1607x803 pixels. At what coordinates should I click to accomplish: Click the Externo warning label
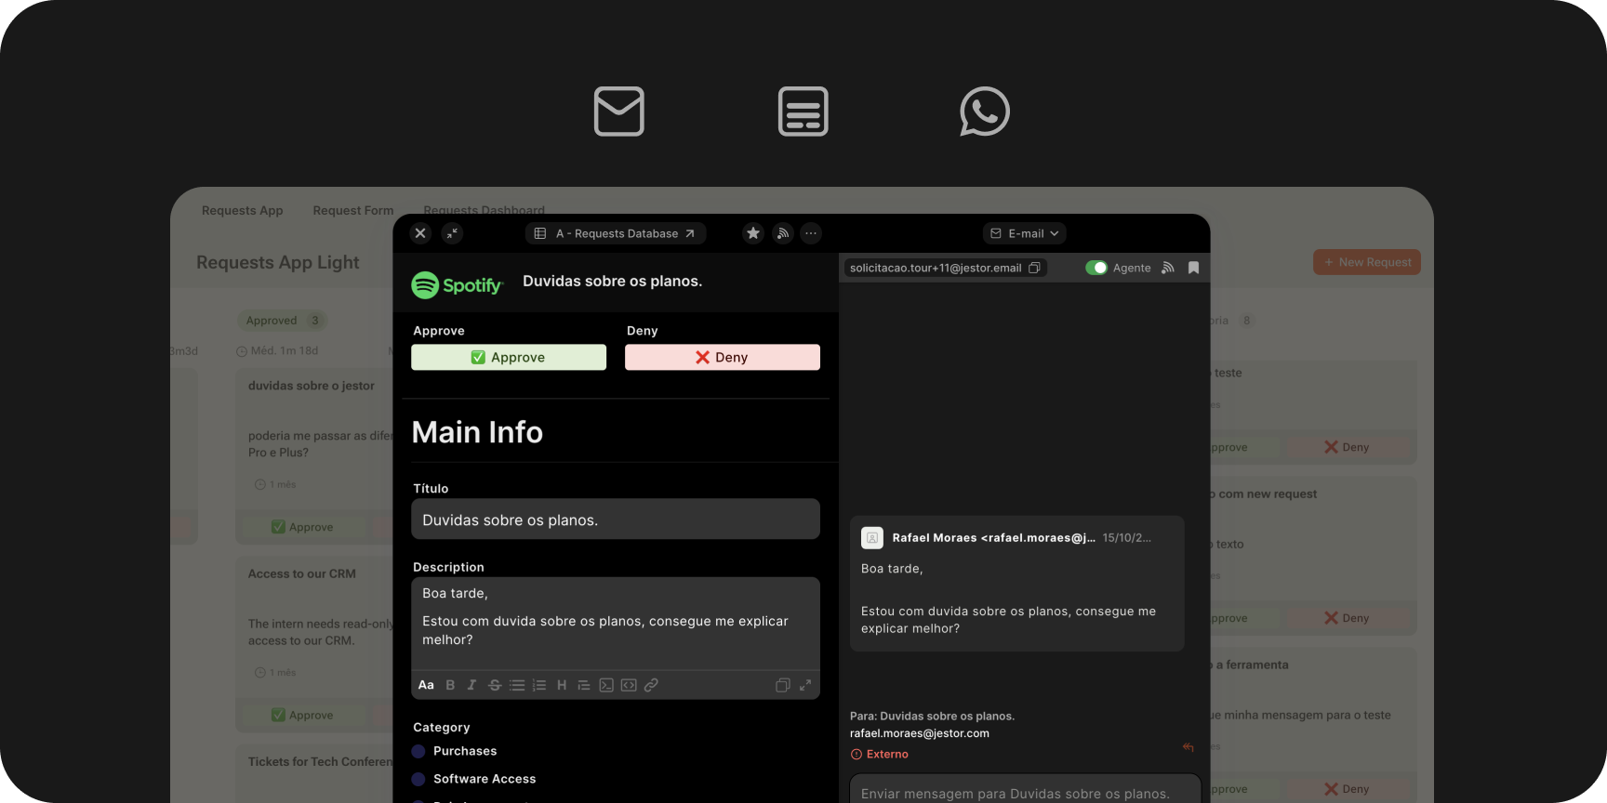coord(880,754)
